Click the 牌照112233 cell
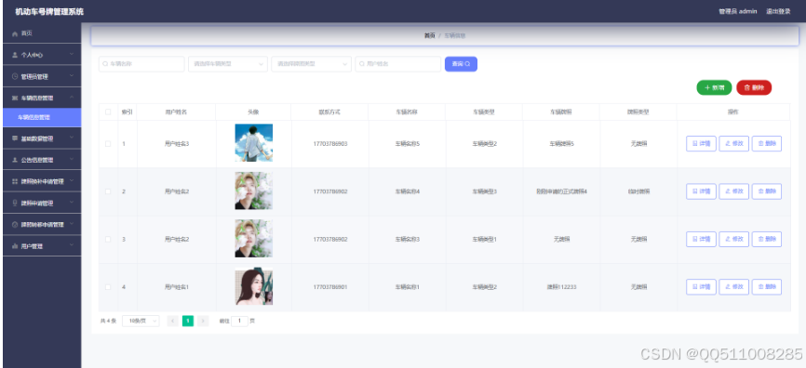 [561, 287]
